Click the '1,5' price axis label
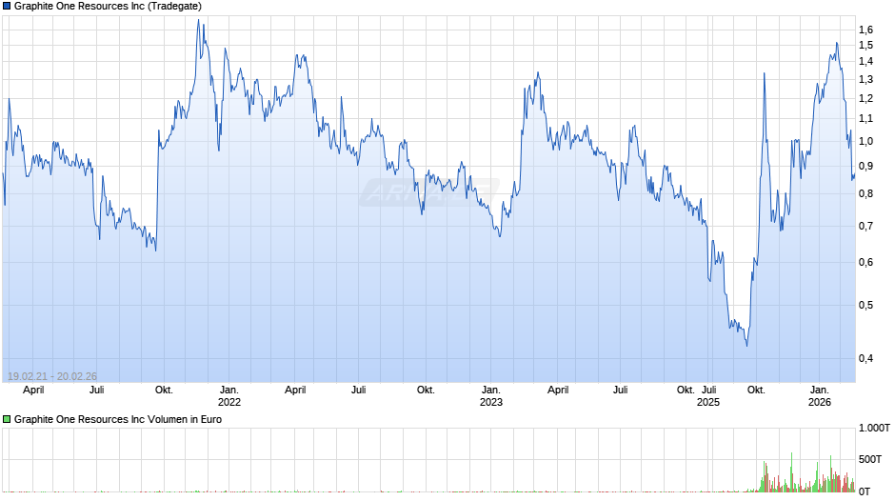Screen dimensions: 895x501 [865, 45]
